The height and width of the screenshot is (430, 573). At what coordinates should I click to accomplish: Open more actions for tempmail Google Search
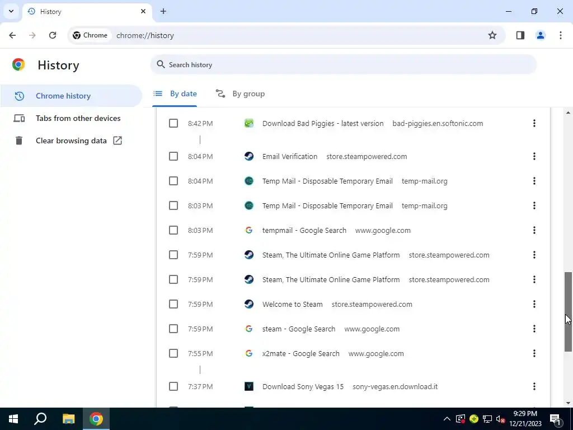tap(534, 230)
